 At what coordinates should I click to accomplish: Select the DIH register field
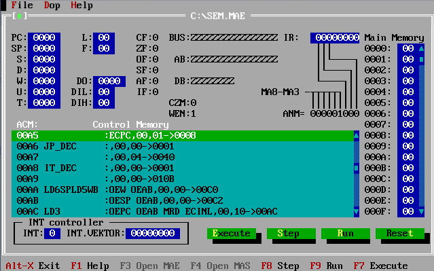[x=104, y=103]
